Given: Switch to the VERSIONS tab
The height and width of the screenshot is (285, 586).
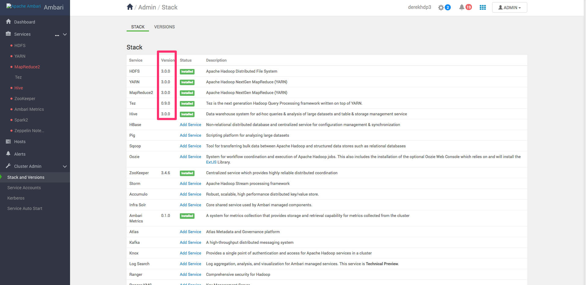Looking at the screenshot, I should click(x=164, y=27).
